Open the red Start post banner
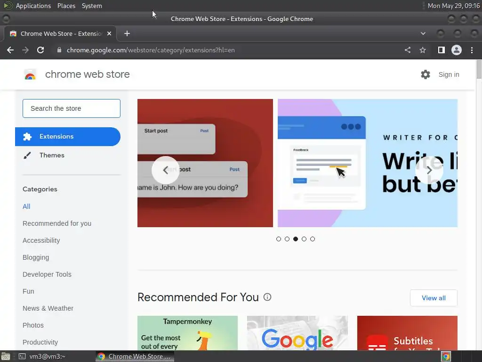 click(205, 163)
